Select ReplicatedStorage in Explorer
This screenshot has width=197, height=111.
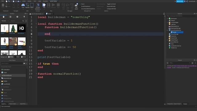point(176,28)
